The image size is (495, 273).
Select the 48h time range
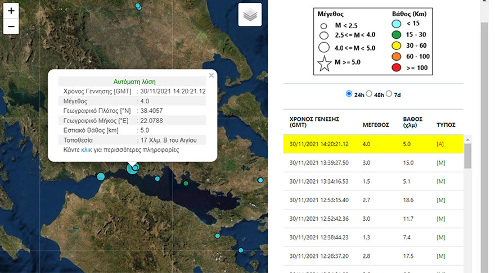coord(370,94)
